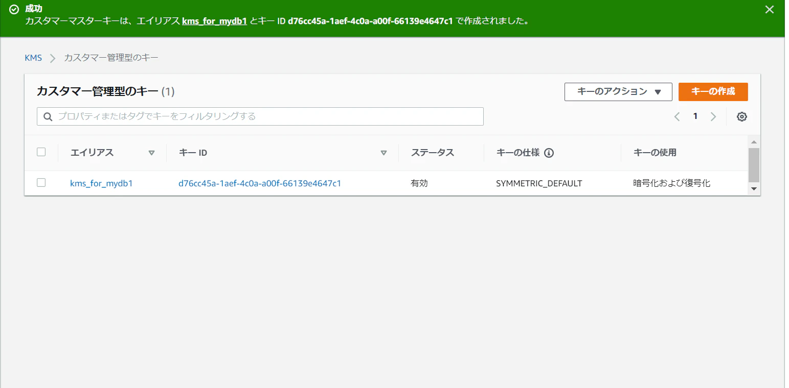Click the キーの作成 button
The width and height of the screenshot is (789, 388).
(x=713, y=92)
